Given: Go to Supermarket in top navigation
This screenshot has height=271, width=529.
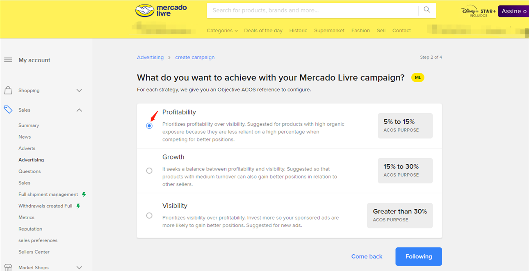Looking at the screenshot, I should [329, 31].
